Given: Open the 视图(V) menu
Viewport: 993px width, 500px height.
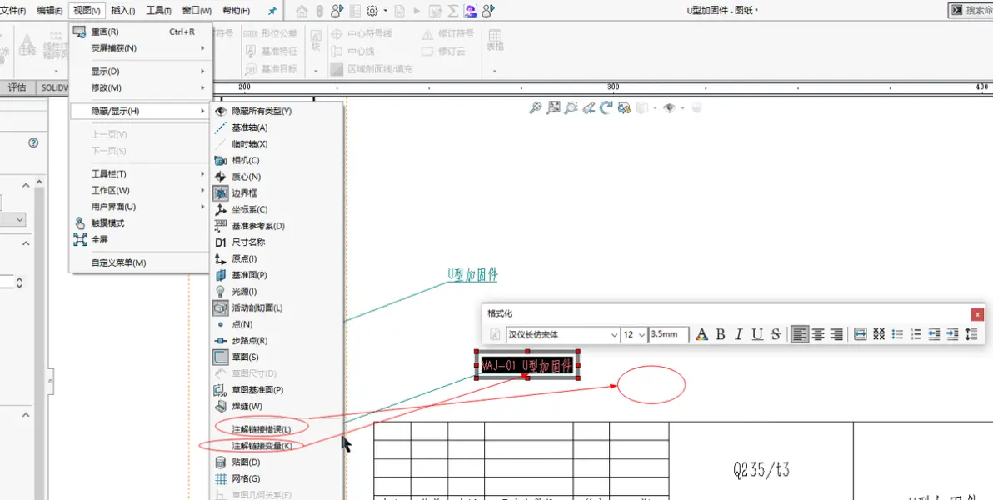Looking at the screenshot, I should point(87,11).
